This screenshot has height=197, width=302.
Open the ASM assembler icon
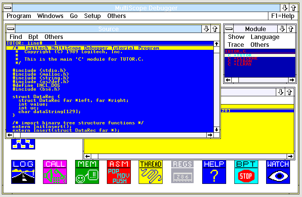click(x=119, y=172)
